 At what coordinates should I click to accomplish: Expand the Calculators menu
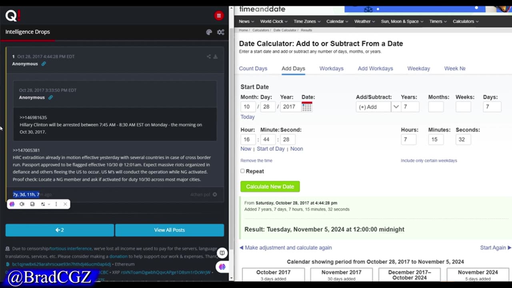pyautogui.click(x=466, y=22)
